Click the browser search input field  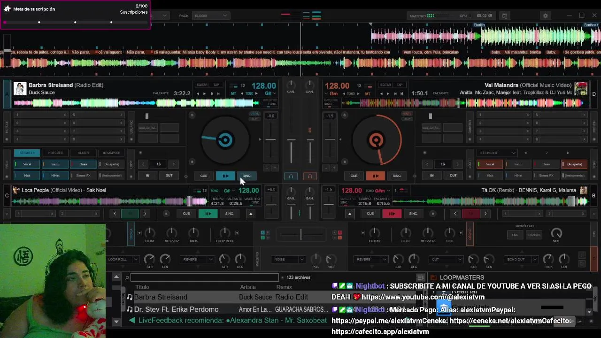(205, 277)
